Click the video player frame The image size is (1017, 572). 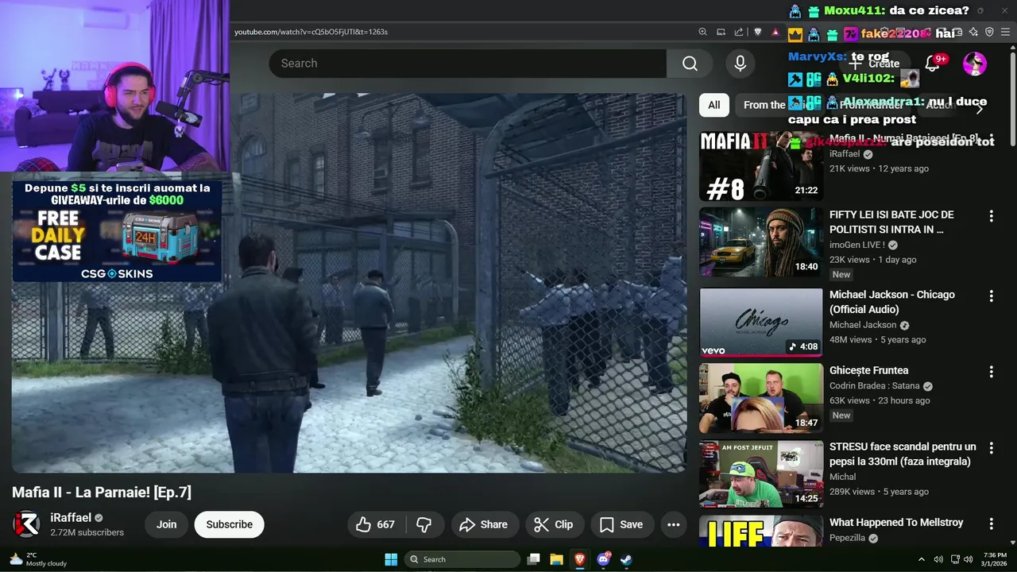point(349,283)
